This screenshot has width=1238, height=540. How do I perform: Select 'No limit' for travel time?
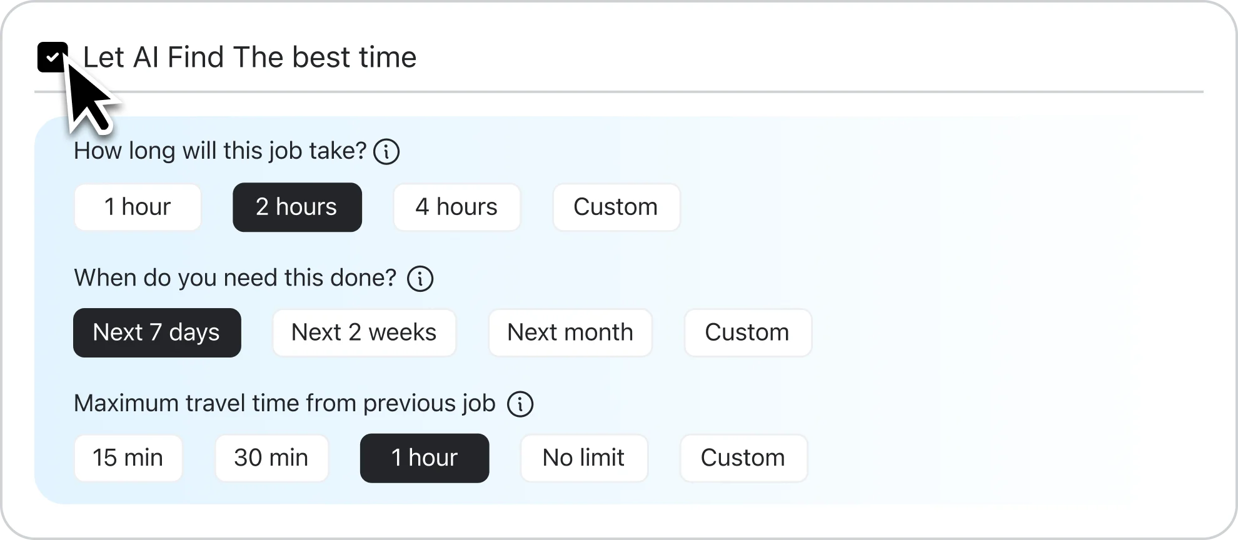tap(583, 457)
